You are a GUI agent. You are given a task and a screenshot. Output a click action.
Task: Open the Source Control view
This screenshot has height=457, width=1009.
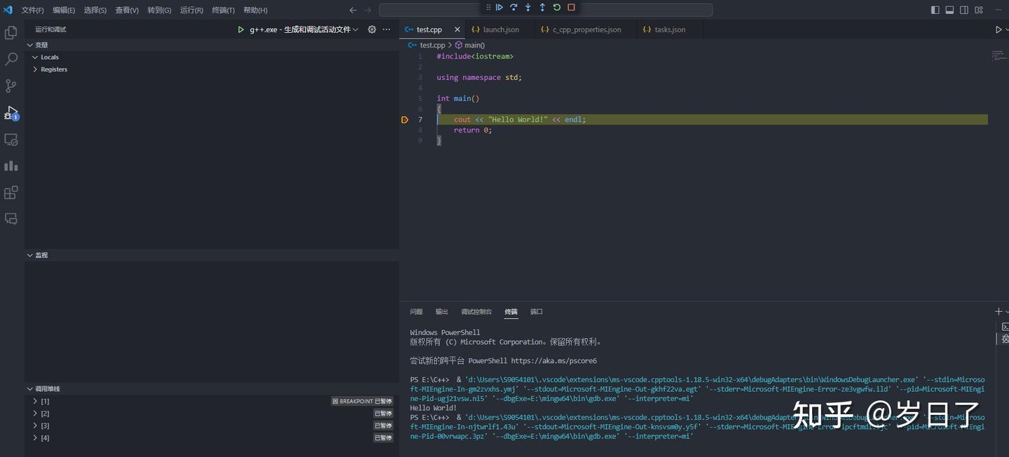pyautogui.click(x=11, y=86)
